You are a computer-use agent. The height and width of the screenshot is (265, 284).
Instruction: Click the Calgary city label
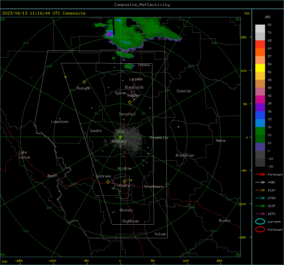pos(123,185)
